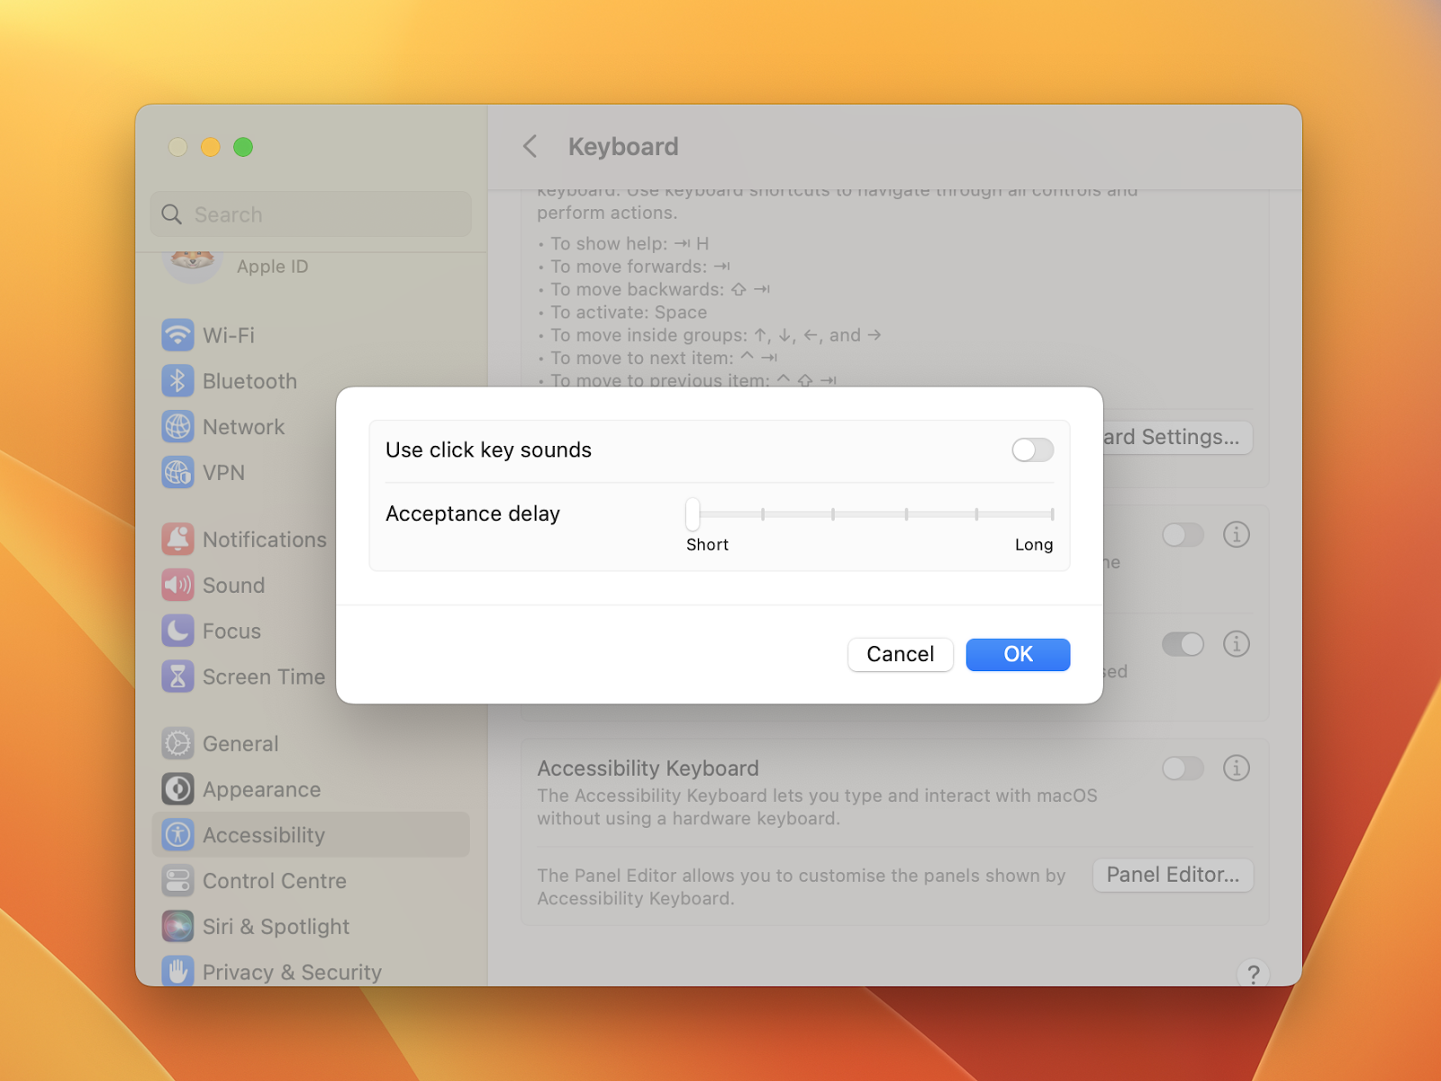Viewport: 1441px width, 1081px height.
Task: Select Control Centre in the sidebar
Action: tap(274, 880)
